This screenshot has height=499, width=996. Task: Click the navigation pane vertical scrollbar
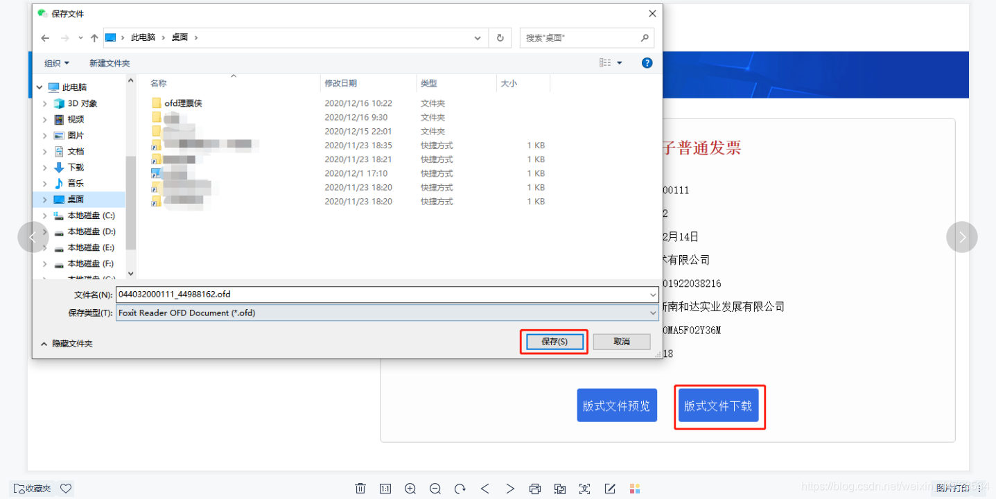(x=131, y=201)
